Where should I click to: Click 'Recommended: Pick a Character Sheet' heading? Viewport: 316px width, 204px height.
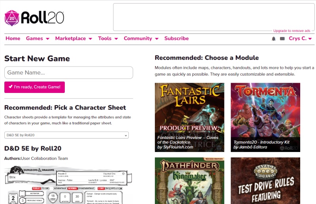(65, 108)
